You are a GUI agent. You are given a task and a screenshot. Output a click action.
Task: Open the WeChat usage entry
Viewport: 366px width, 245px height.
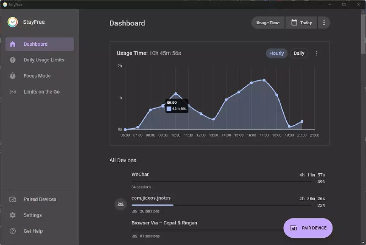[140, 175]
